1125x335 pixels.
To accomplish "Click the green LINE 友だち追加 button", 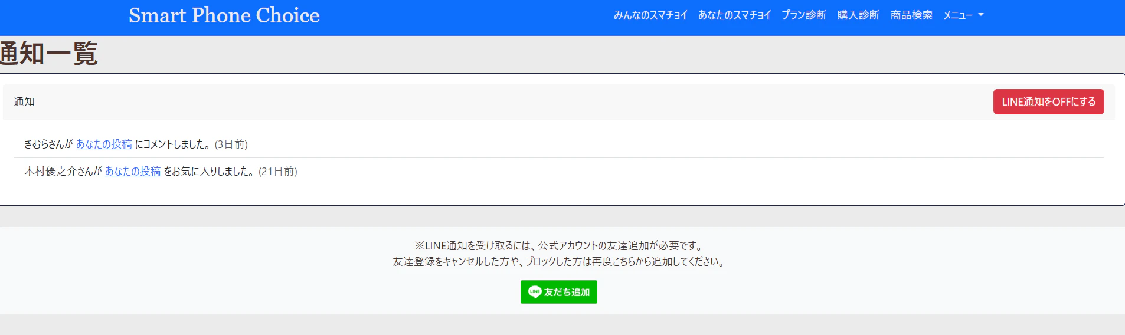I will (x=558, y=292).
